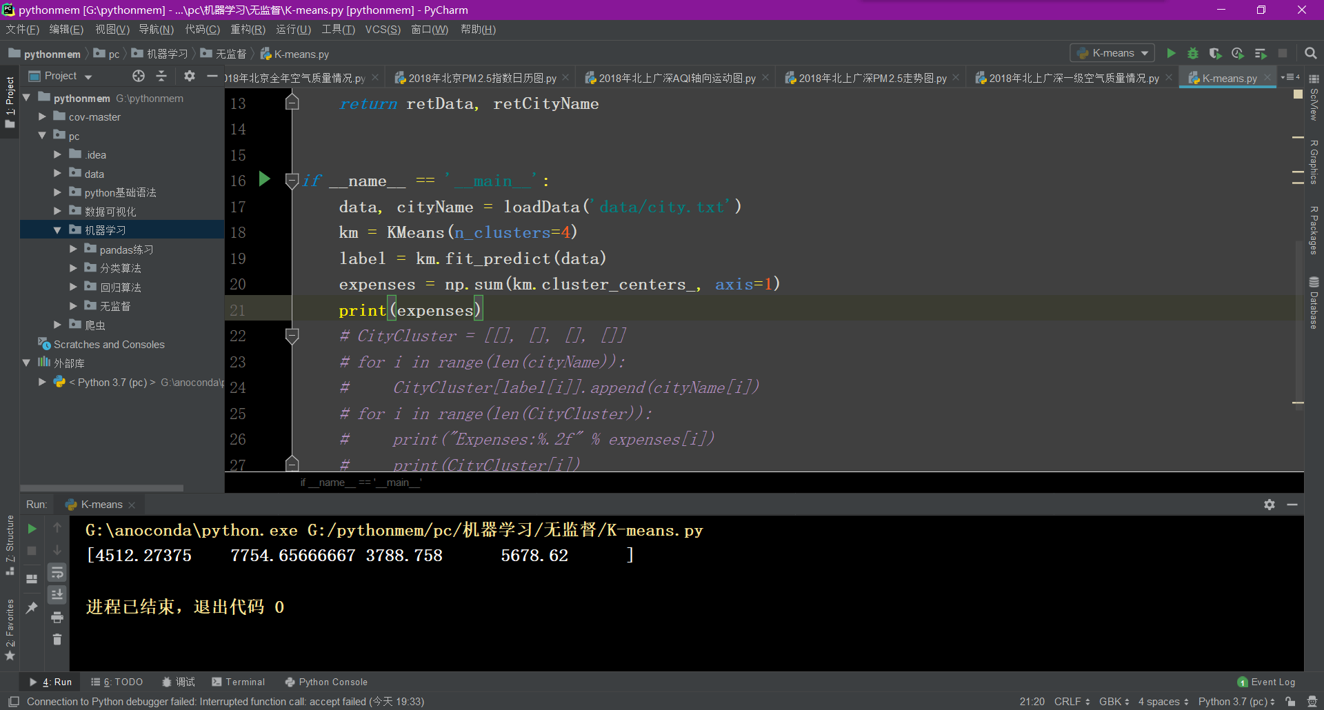Switch to 2018年北京PM2.5指数日历图.py tab
The height and width of the screenshot is (710, 1324).
coord(481,78)
